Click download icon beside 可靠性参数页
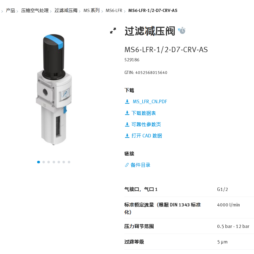Viewport: 254px width, 254px height. tap(127, 124)
